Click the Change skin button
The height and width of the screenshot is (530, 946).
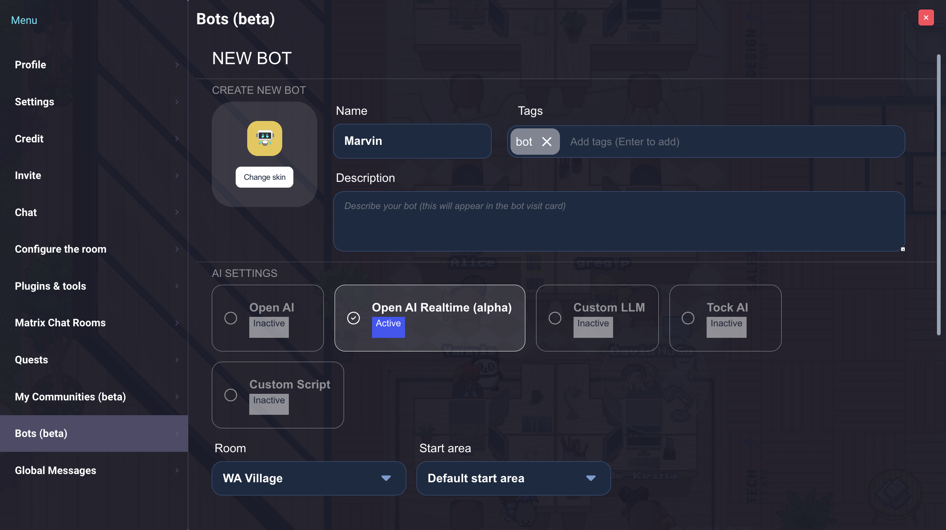pyautogui.click(x=264, y=177)
